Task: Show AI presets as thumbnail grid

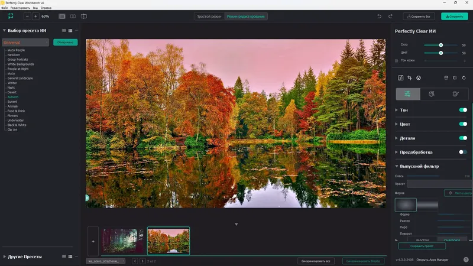Action: (64, 31)
